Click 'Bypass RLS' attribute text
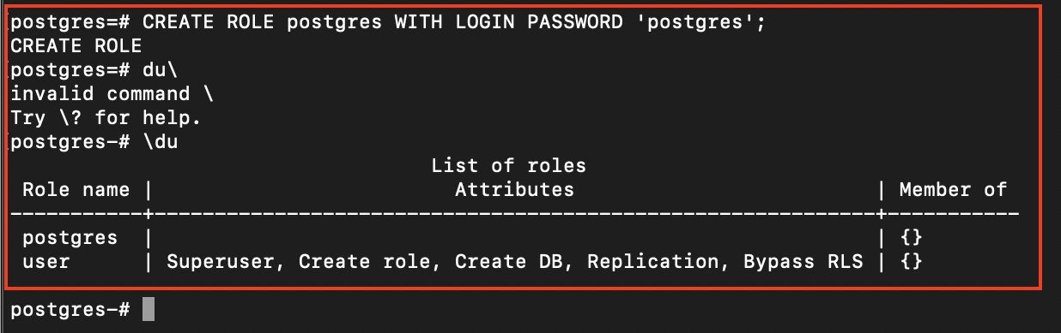Viewport: 1061px width, 333px height. [802, 262]
